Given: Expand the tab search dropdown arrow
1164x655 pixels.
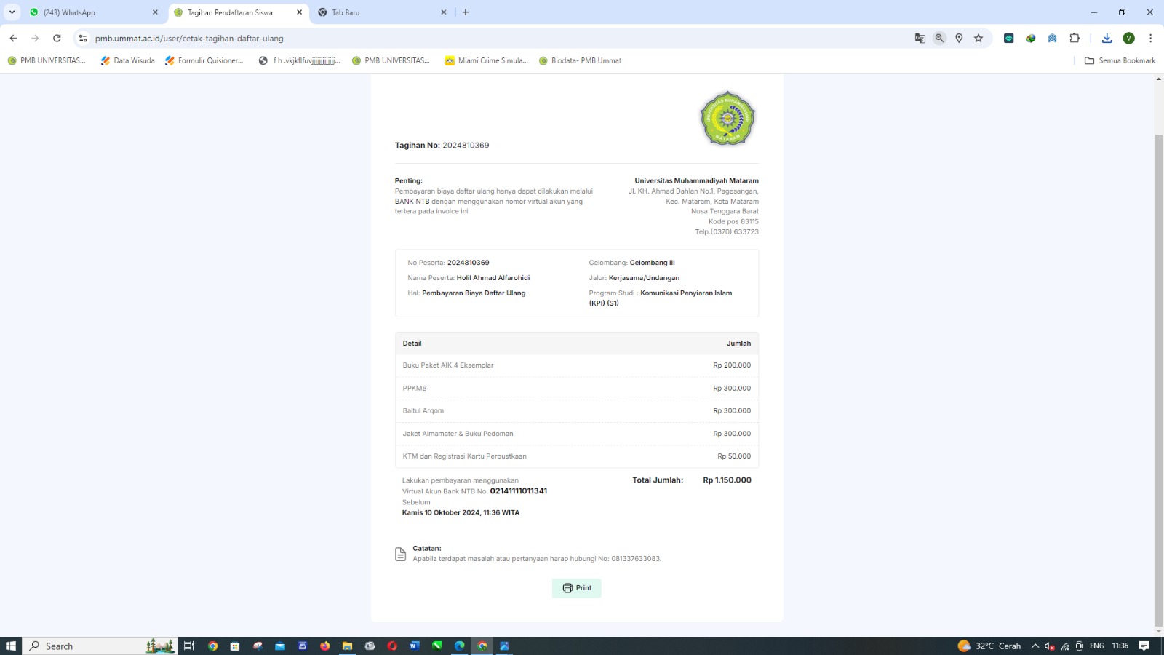Looking at the screenshot, I should point(12,12).
